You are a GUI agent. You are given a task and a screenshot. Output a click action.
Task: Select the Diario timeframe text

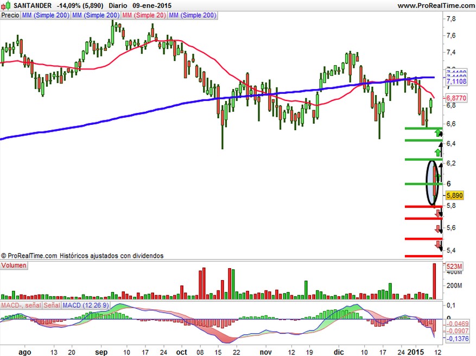(118, 5)
